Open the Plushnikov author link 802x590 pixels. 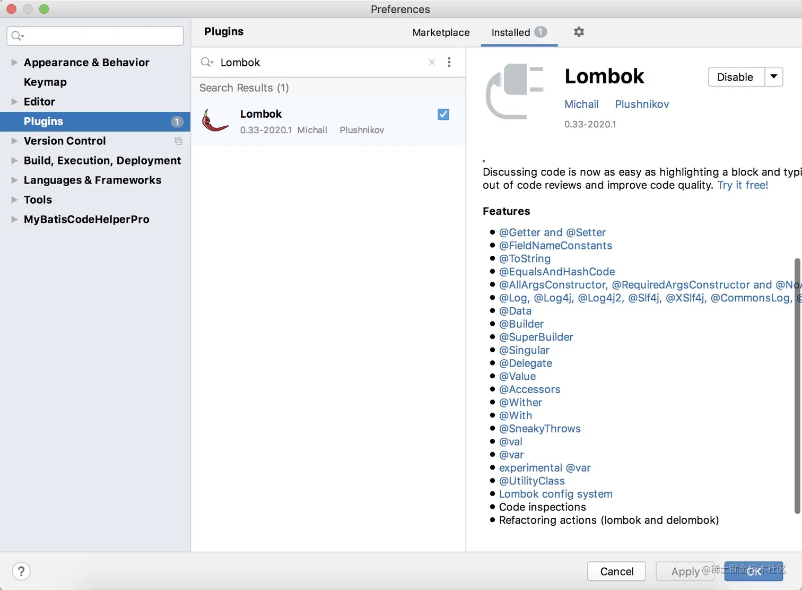[x=642, y=104]
